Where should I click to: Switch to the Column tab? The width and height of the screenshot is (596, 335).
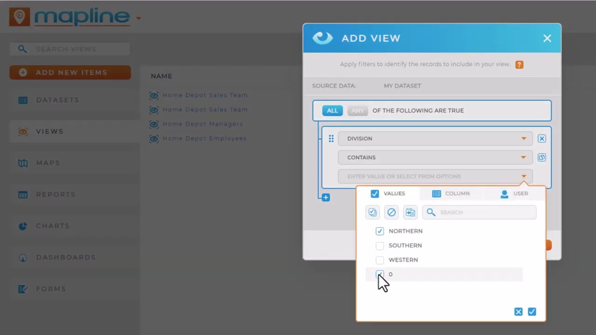point(451,194)
